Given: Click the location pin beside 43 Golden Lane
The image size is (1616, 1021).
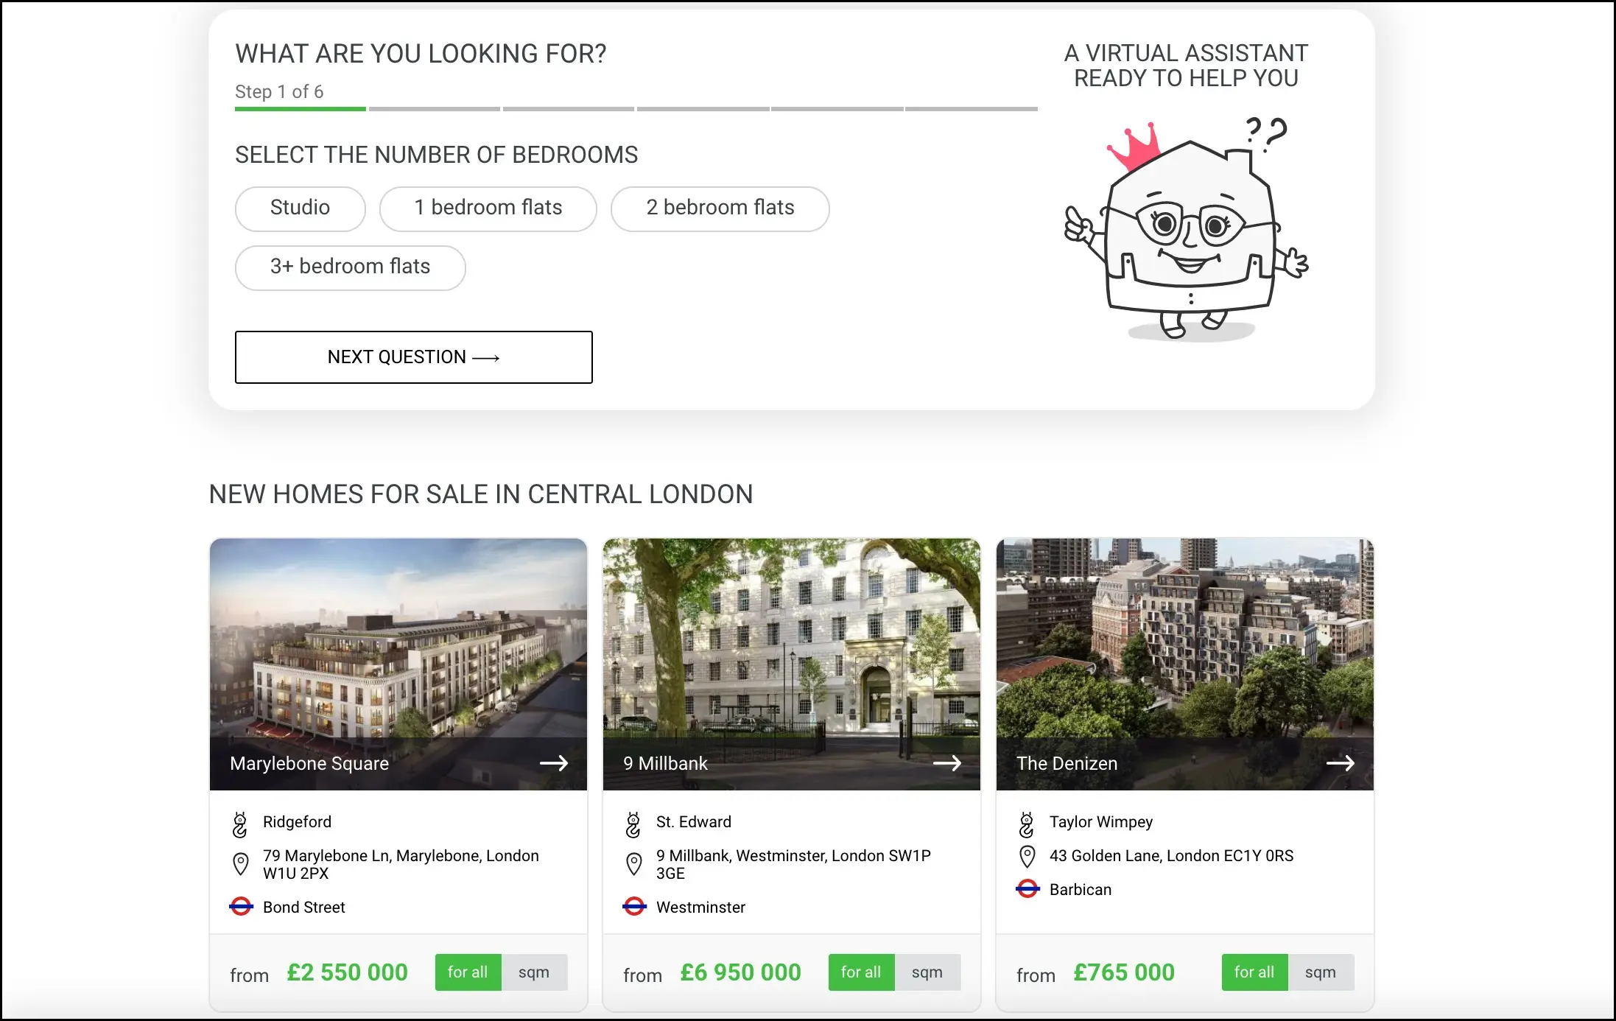Looking at the screenshot, I should 1027,856.
